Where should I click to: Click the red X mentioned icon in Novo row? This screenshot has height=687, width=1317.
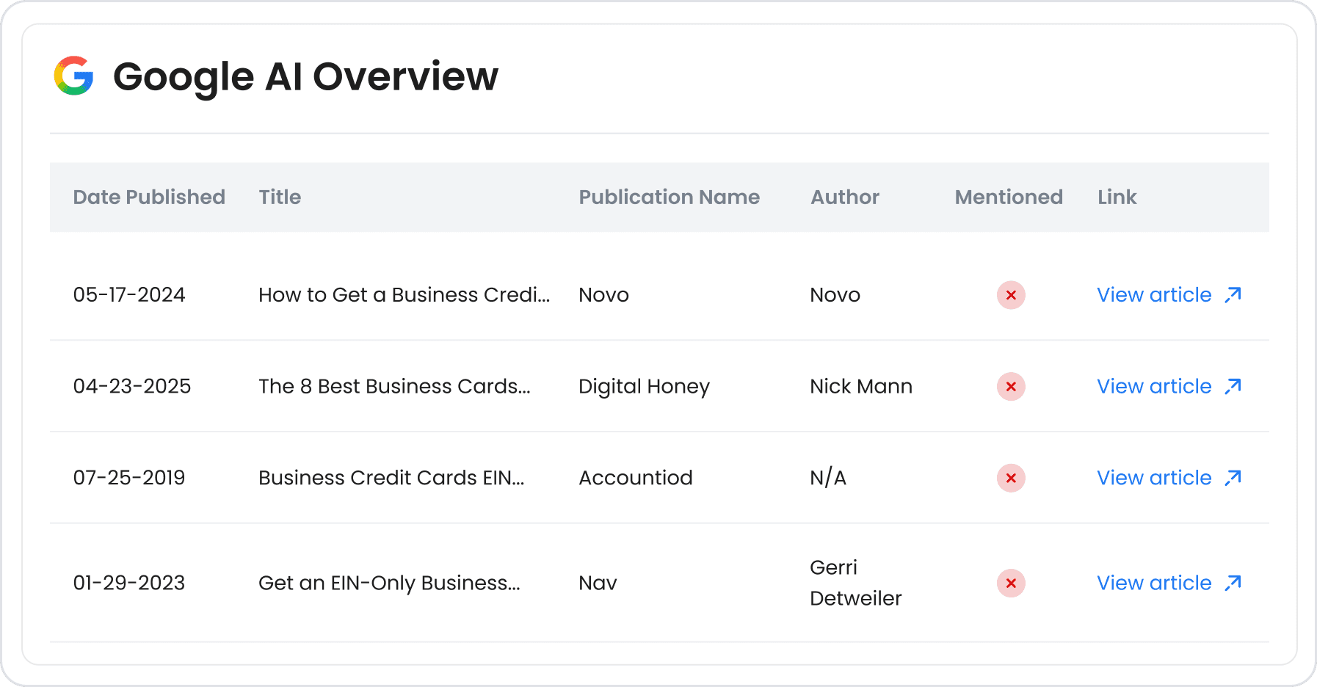tap(1011, 295)
